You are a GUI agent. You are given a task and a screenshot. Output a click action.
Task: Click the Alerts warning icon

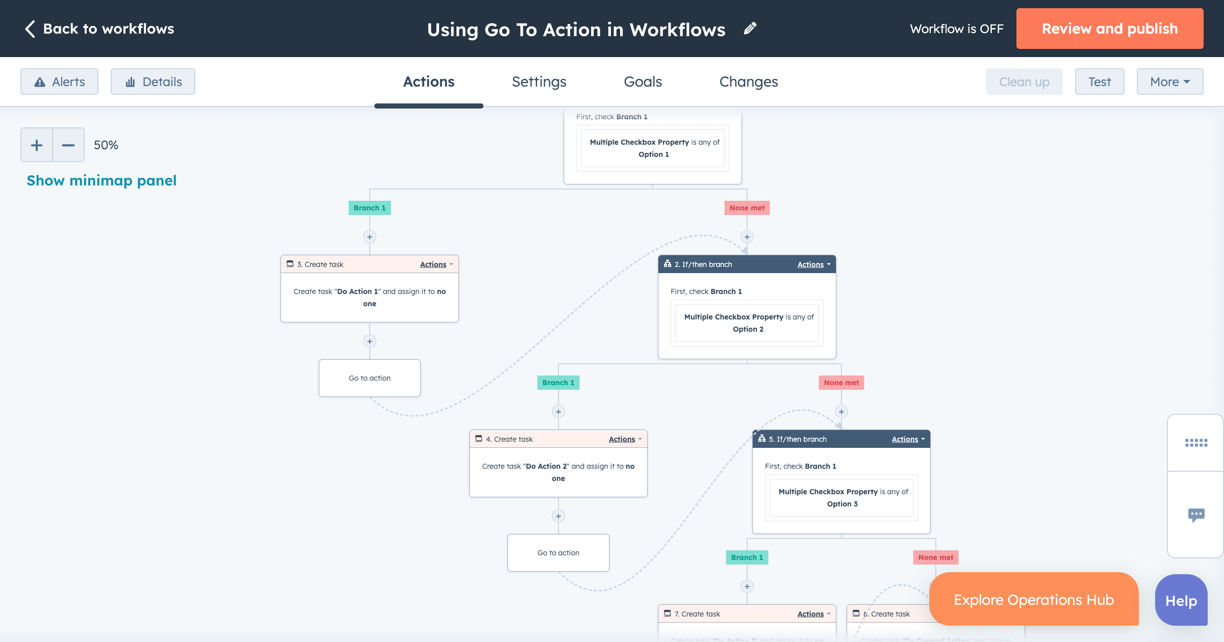39,81
